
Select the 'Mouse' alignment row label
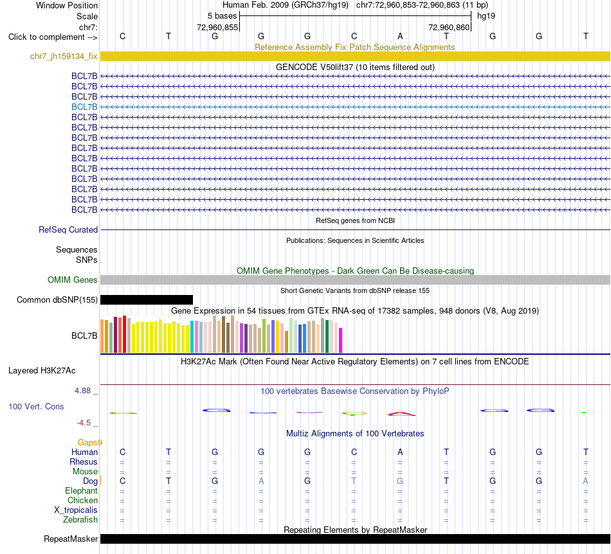[x=85, y=472]
